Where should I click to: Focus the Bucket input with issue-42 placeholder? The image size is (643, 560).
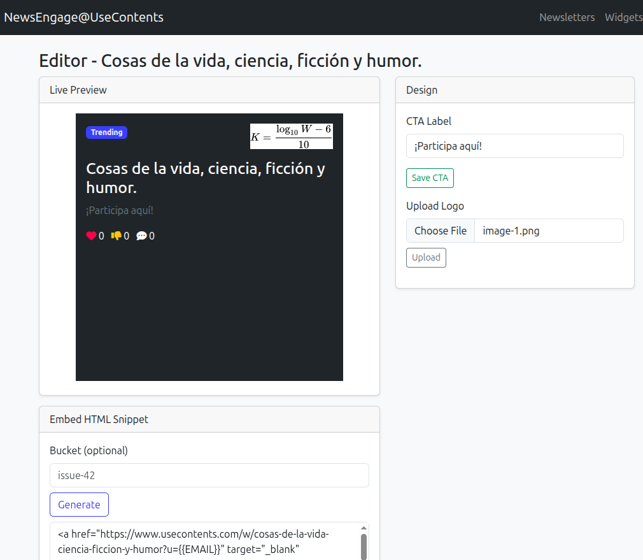[x=209, y=475]
